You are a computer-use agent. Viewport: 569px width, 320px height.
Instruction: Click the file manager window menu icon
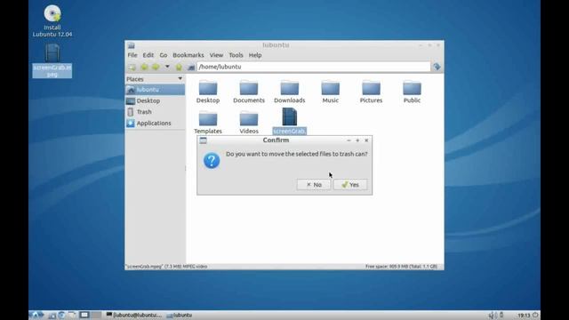click(132, 45)
